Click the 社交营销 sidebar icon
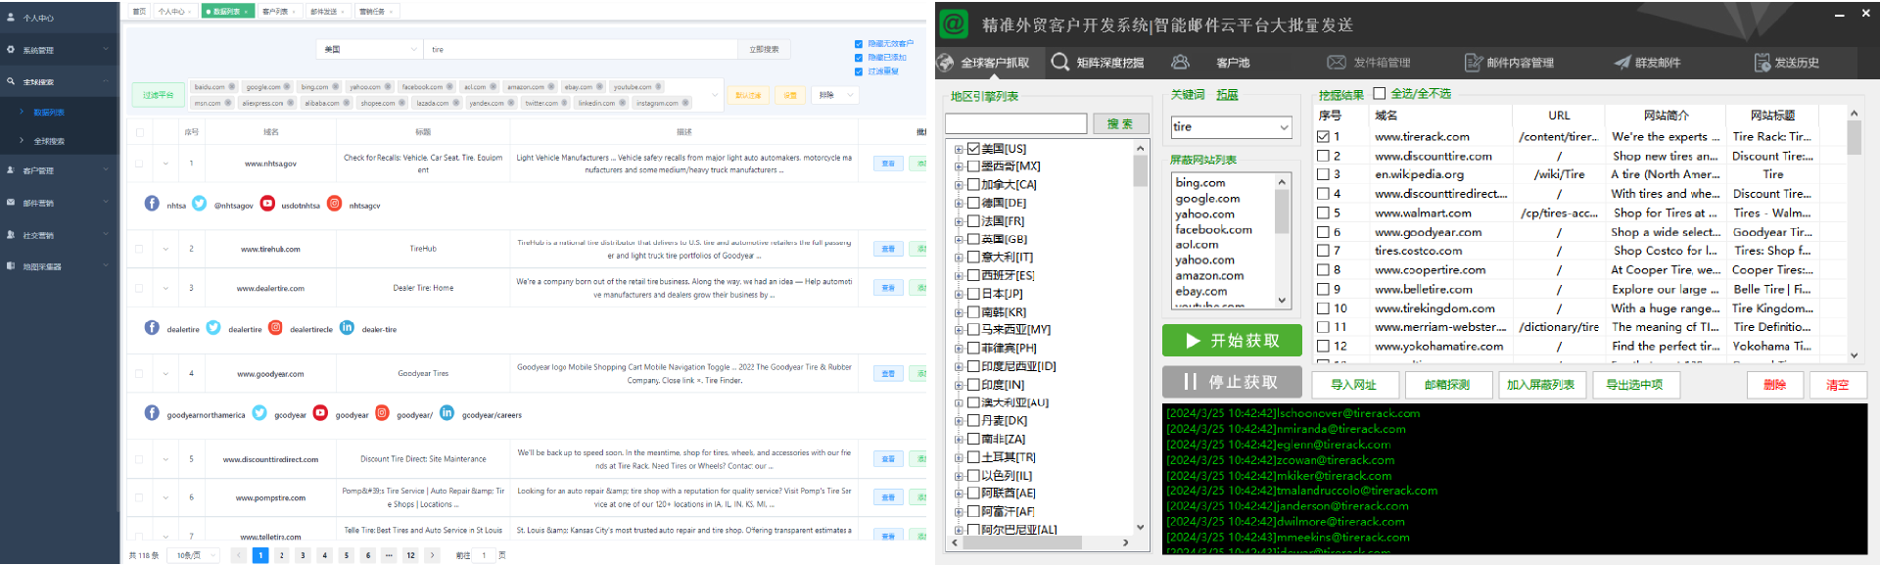The width and height of the screenshot is (1880, 565). [11, 235]
